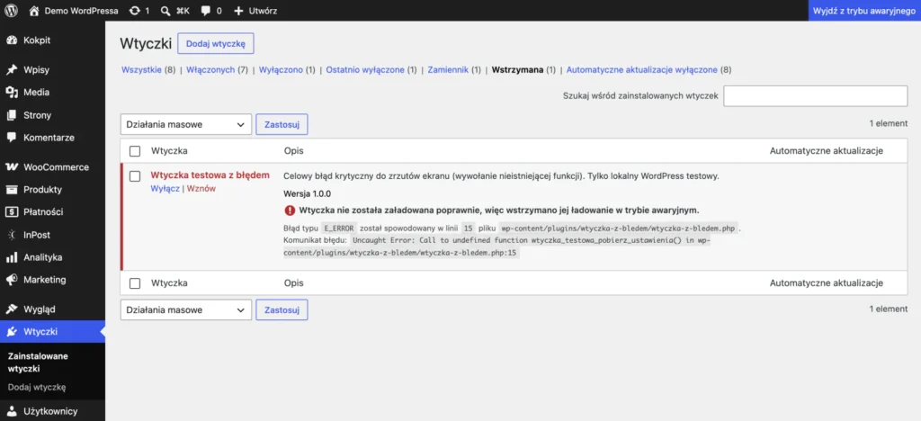The width and height of the screenshot is (921, 421).
Task: Click the bottom Zastosuj button
Action: (282, 310)
